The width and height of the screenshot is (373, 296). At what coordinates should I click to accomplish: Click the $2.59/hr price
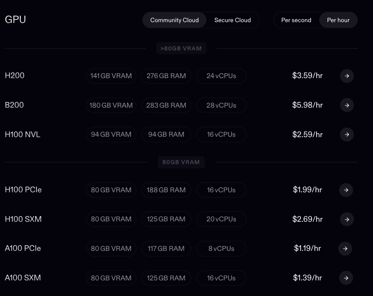coord(308,135)
